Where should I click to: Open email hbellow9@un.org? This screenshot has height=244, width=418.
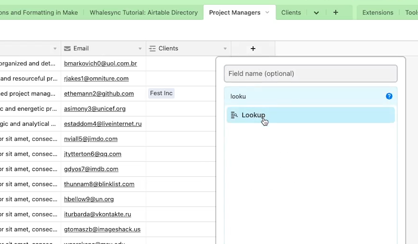(x=89, y=199)
